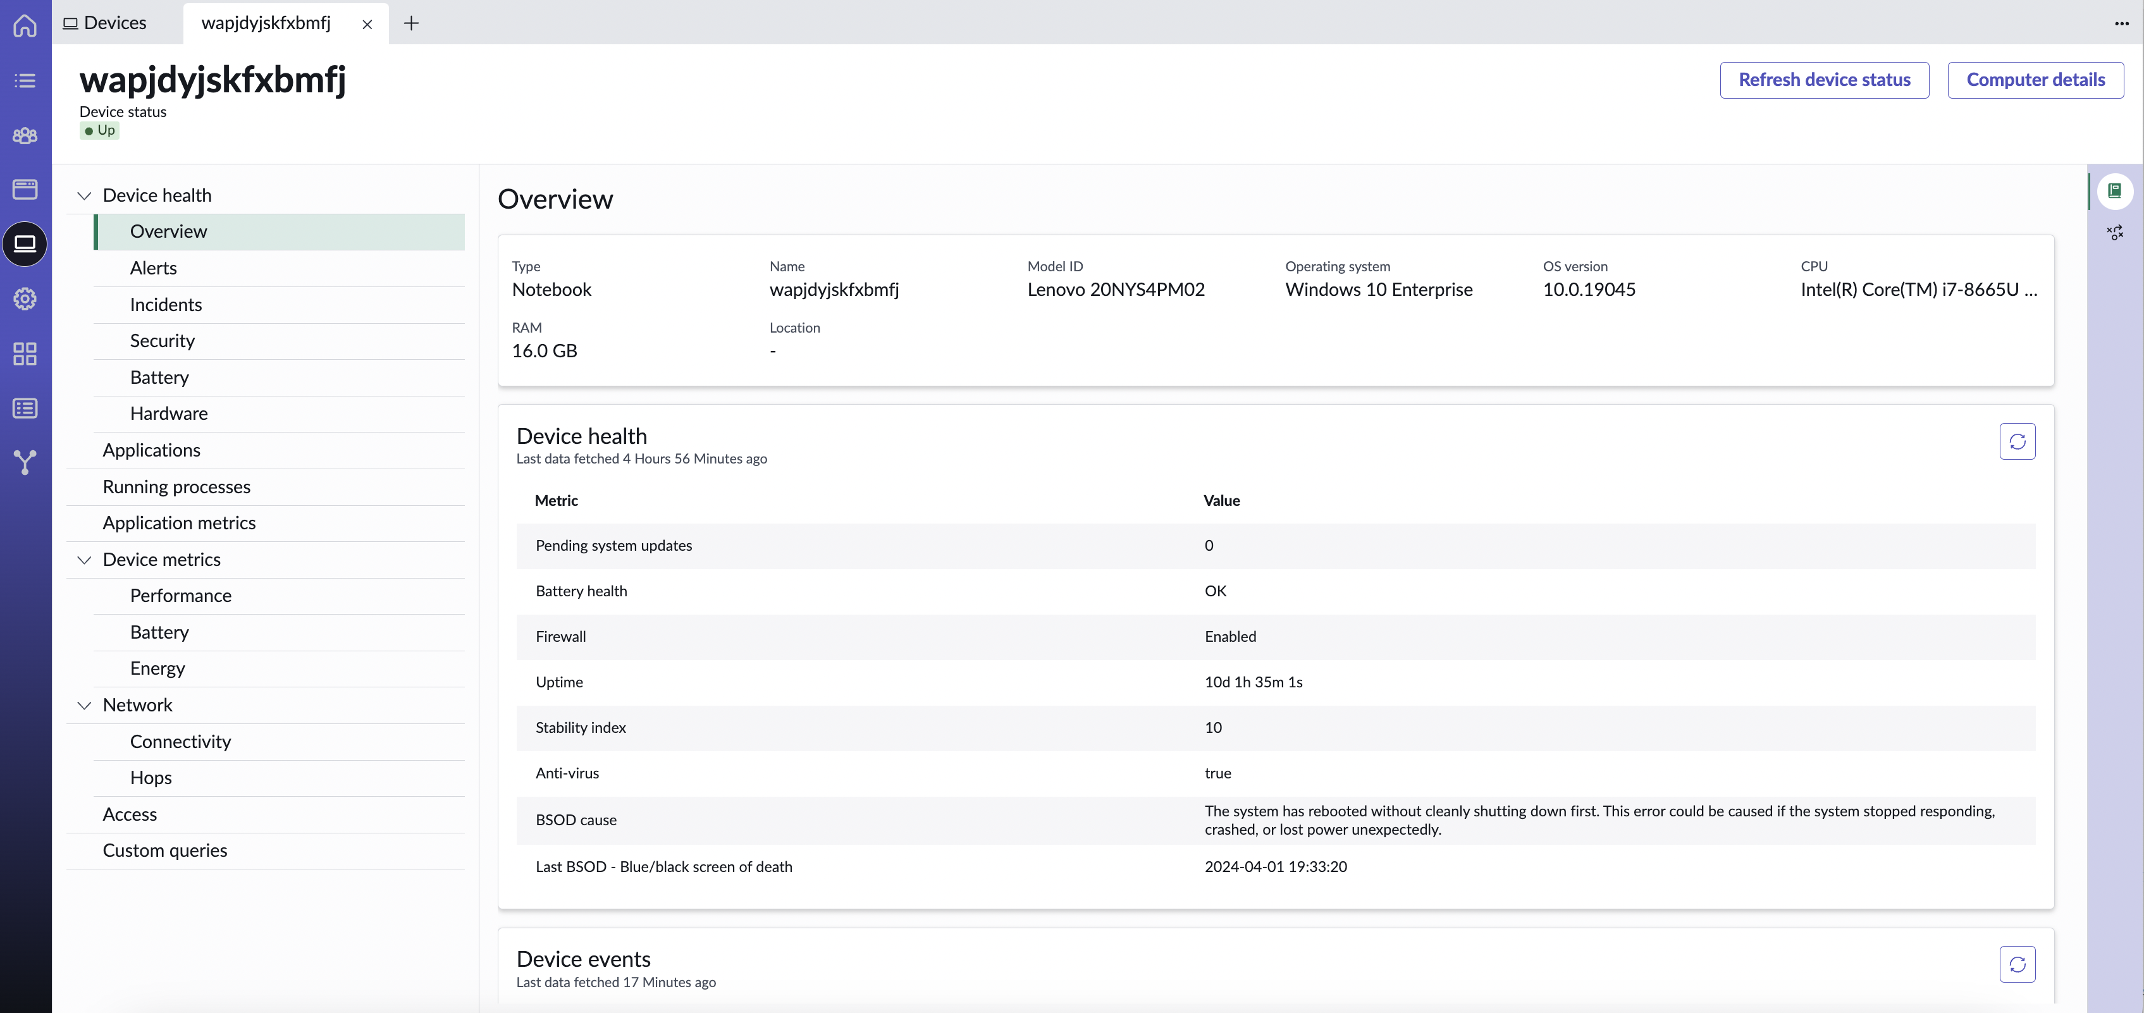Open the settings gear sidebar icon
Viewport: 2144px width, 1013px height.
click(25, 299)
